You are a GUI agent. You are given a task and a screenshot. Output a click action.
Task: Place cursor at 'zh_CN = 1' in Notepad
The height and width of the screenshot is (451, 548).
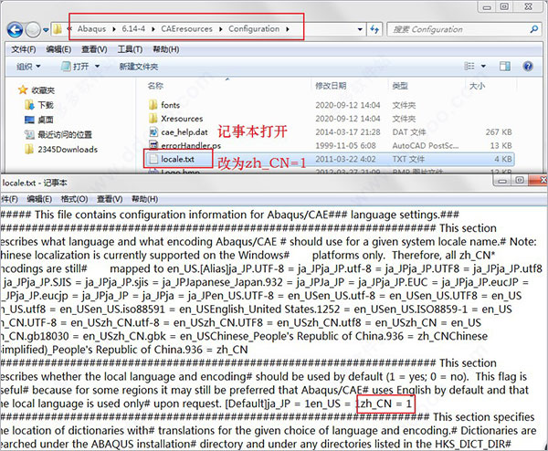386,404
